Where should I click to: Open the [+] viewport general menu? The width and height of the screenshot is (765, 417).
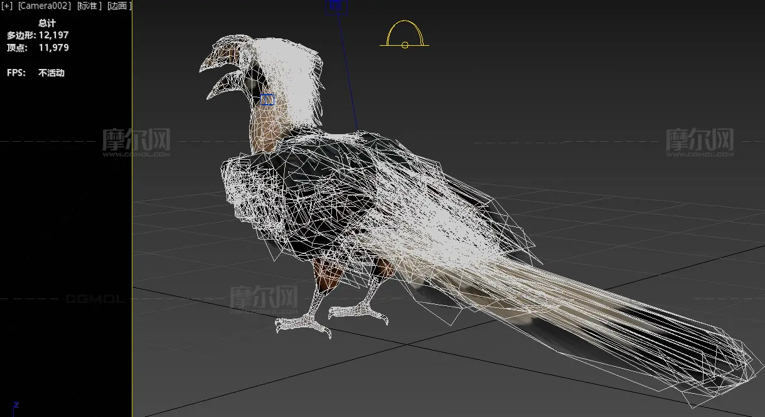click(7, 6)
